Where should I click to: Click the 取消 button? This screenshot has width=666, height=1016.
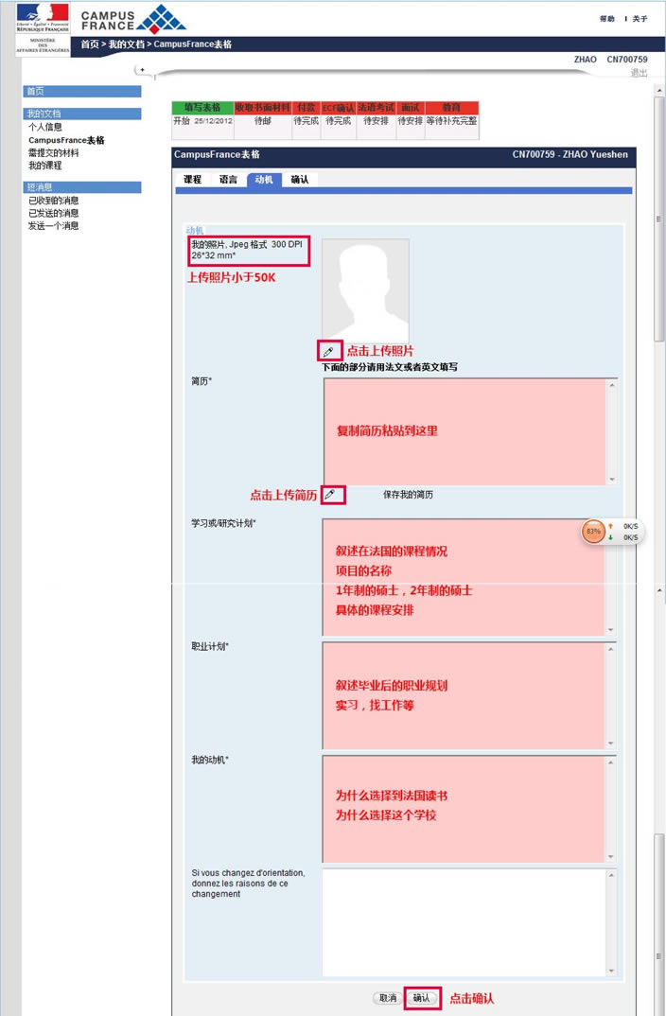(388, 998)
